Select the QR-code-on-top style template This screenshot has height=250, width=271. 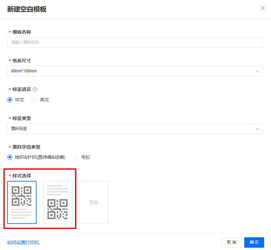tap(22, 202)
